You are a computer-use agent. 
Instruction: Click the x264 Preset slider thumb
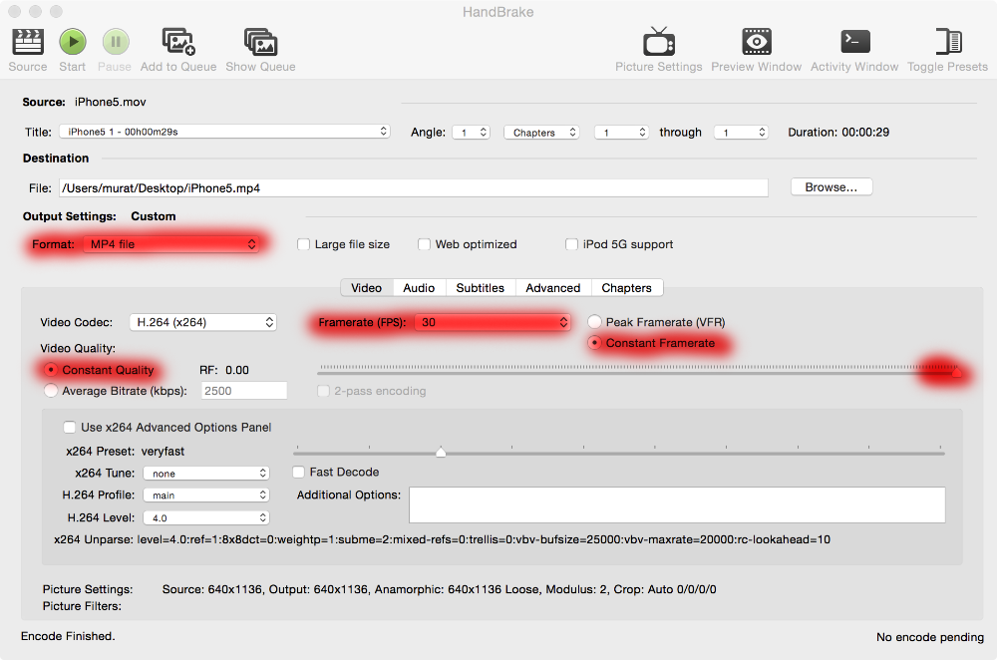(x=441, y=452)
